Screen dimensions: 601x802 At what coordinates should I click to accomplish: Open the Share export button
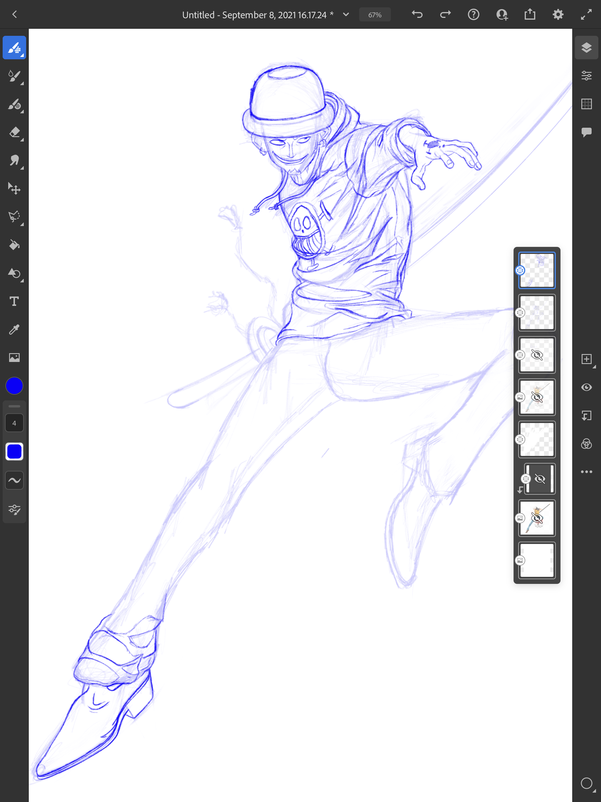pos(530,14)
